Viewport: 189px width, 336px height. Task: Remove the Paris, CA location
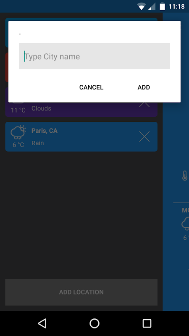(x=144, y=136)
